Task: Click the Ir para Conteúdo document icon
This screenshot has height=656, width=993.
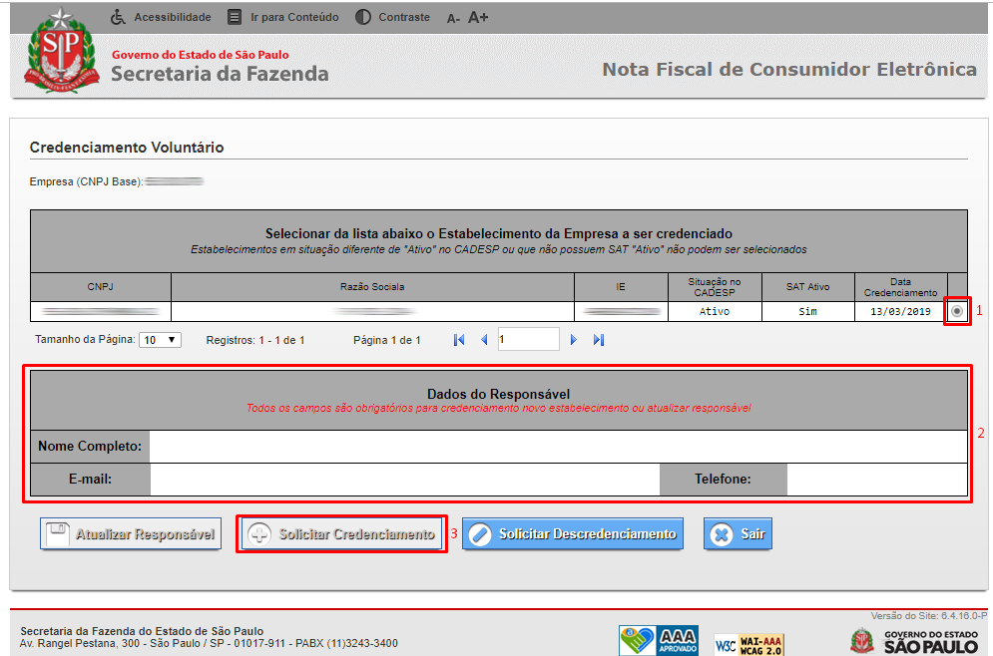Action: point(234,16)
